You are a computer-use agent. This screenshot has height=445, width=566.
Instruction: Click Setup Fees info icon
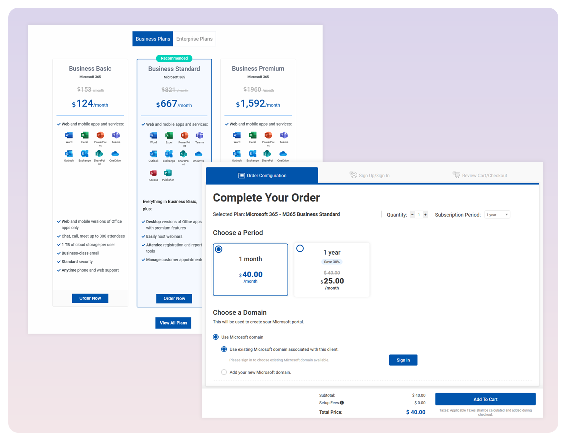342,403
